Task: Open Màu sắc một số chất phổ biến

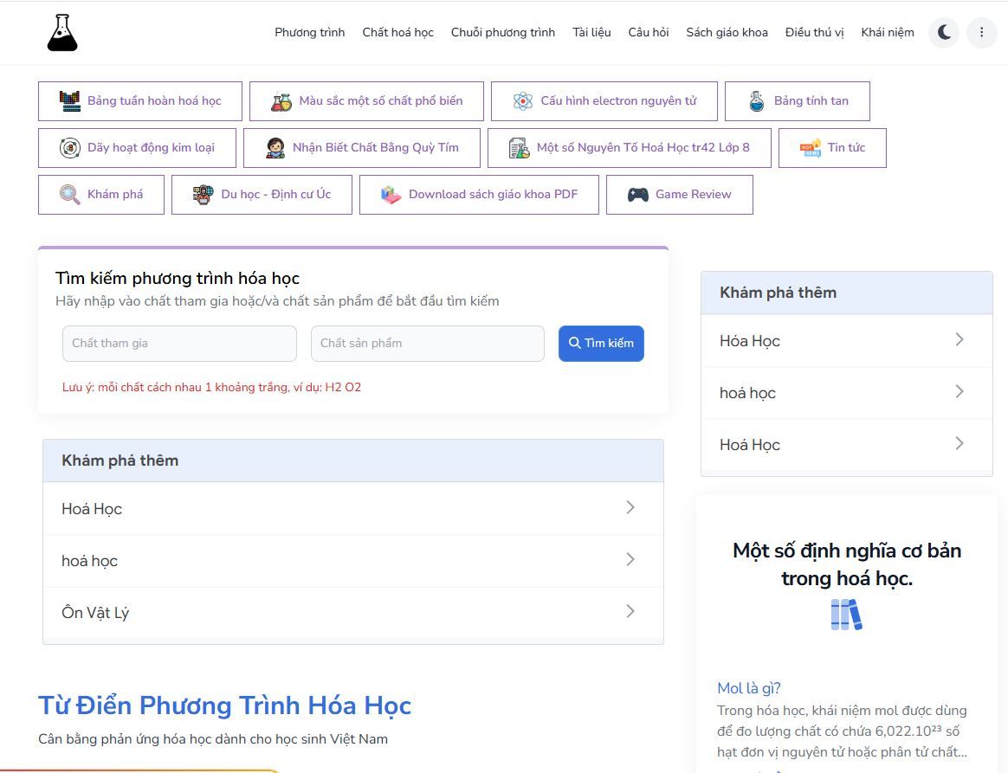Action: point(366,101)
